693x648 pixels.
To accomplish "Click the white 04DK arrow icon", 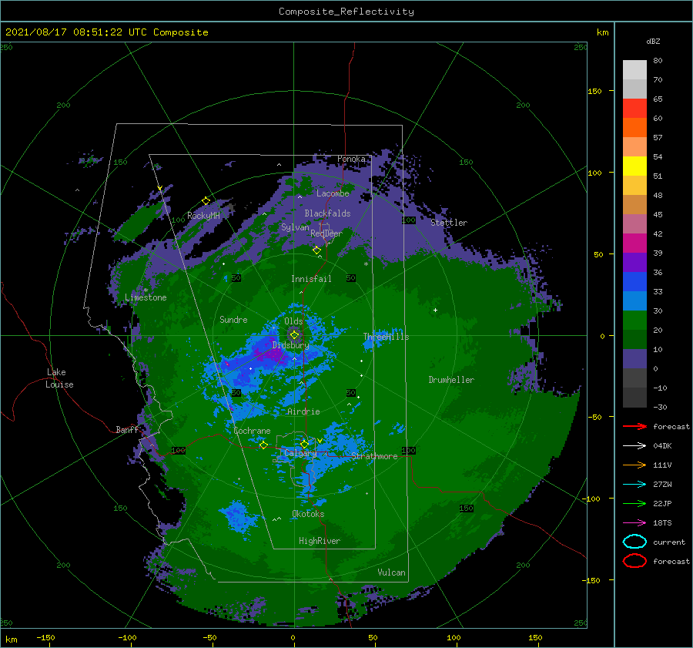I will [634, 445].
